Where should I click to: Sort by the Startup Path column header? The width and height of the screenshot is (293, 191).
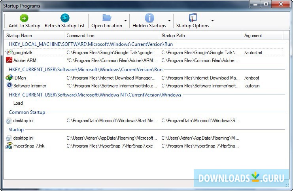200,36
